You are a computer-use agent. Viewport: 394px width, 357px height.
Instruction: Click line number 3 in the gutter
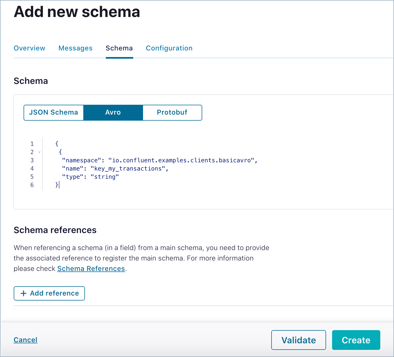pos(32,160)
